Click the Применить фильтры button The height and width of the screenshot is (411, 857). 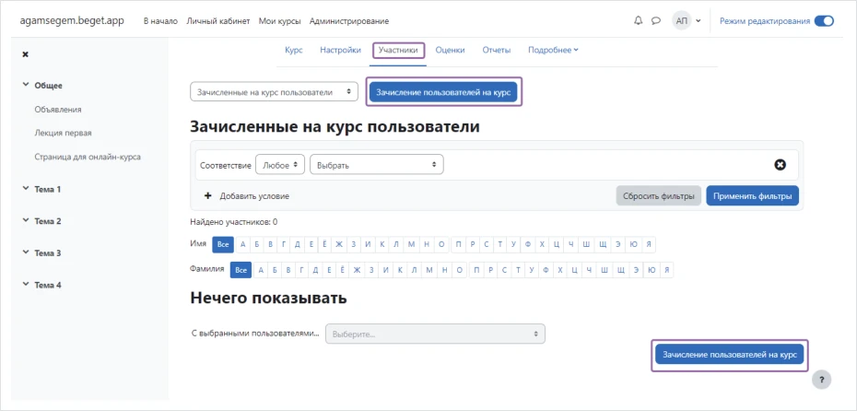tap(753, 195)
